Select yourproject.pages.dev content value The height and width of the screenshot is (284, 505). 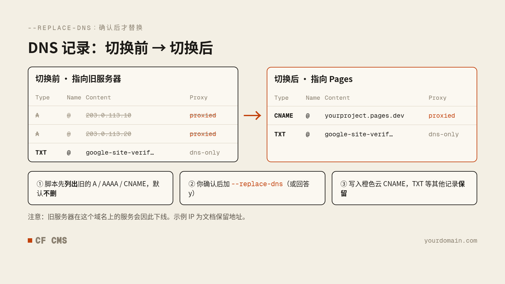365,116
